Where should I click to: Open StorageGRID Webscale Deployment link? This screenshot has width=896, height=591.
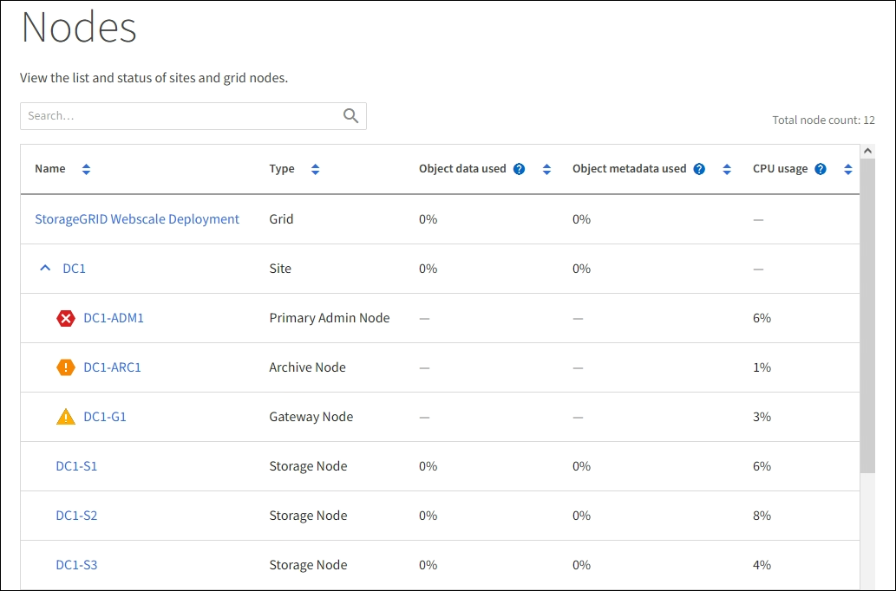pyautogui.click(x=137, y=219)
